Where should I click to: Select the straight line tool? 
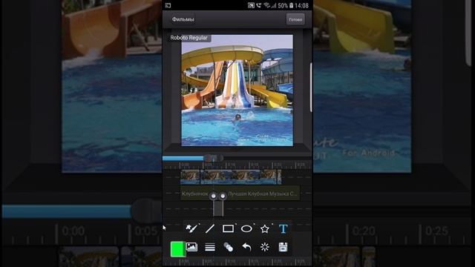[209, 228]
